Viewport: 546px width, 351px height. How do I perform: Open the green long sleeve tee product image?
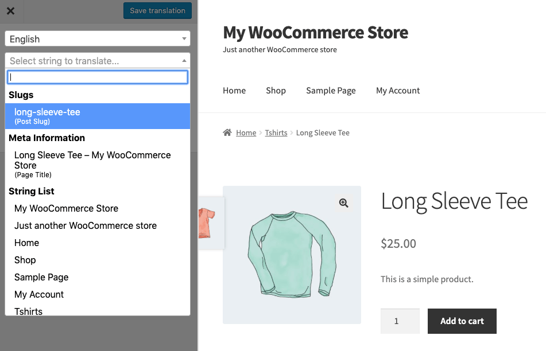pyautogui.click(x=292, y=255)
